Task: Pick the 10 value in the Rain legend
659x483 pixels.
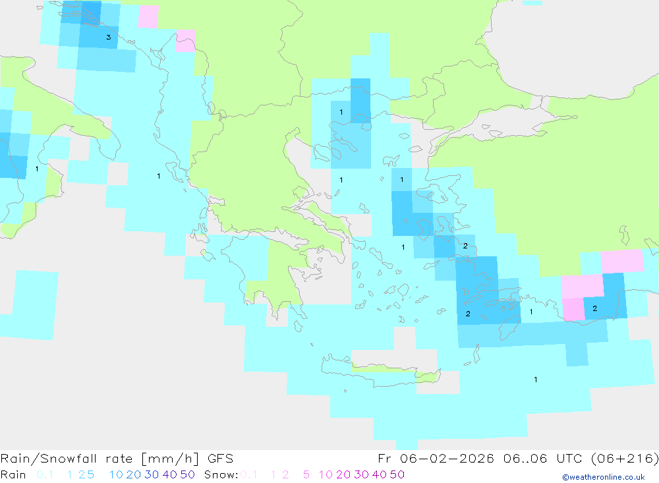Action: tap(116, 474)
